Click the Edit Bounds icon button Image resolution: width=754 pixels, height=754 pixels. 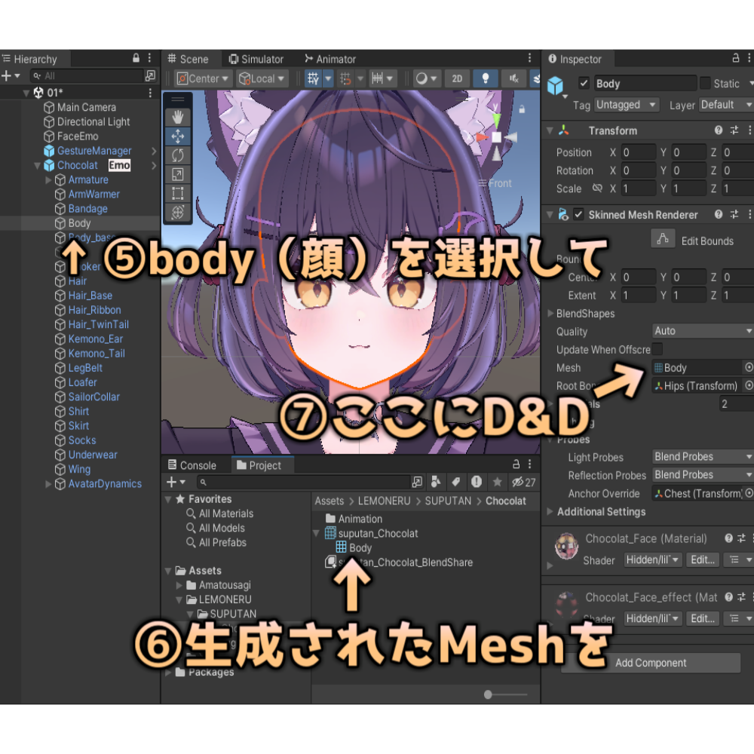coord(663,238)
